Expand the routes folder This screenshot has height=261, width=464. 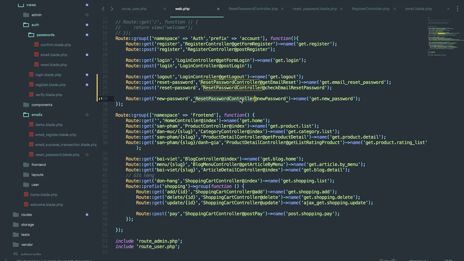(16, 215)
